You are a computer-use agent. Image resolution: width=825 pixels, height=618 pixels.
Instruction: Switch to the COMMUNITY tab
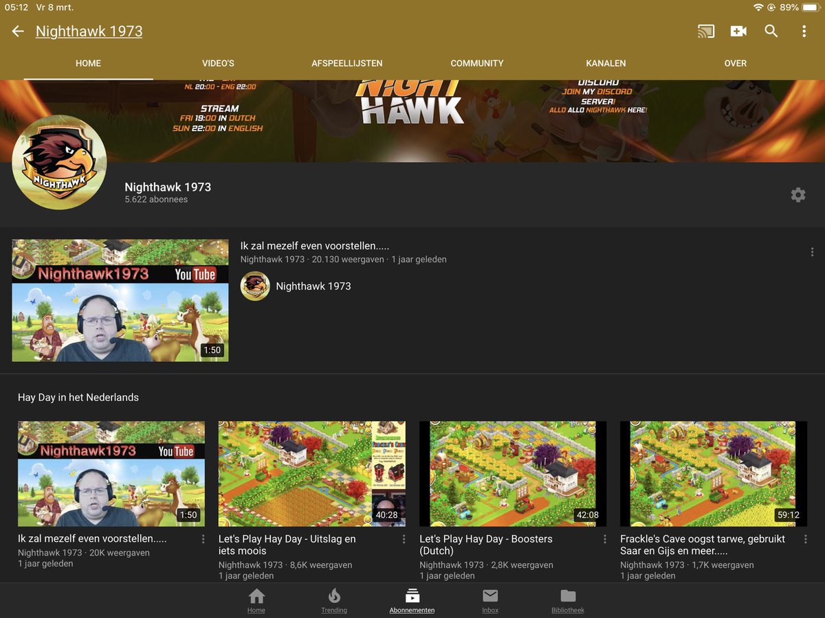(477, 63)
